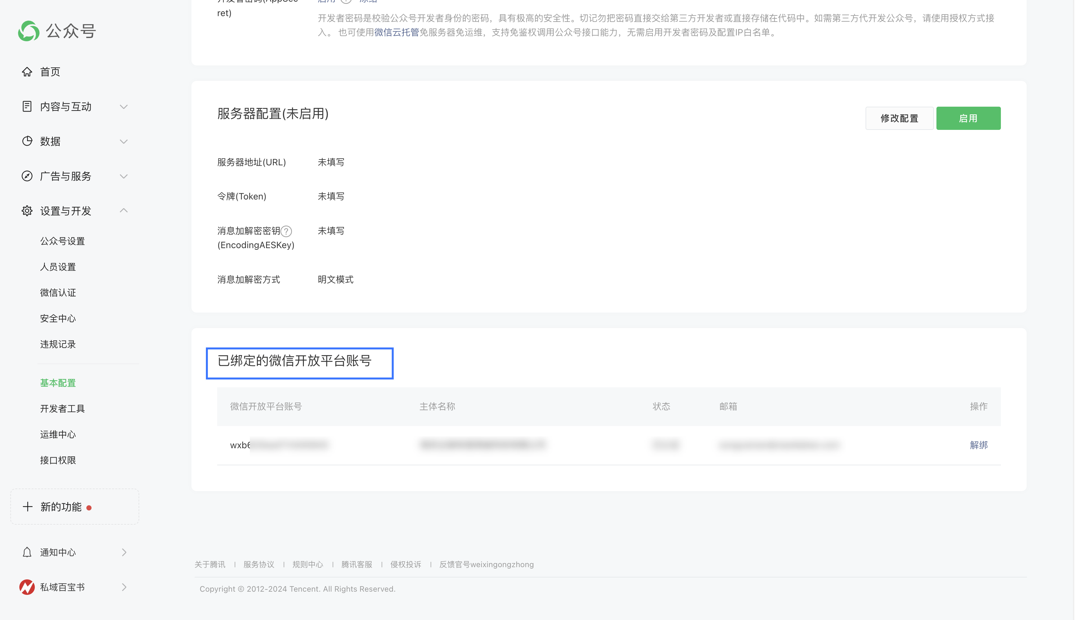Click the 新的功能 button
The width and height of the screenshot is (1075, 620).
point(75,507)
